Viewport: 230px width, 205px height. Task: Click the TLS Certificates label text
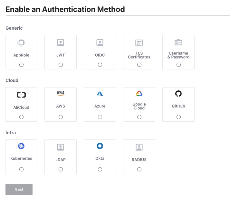(139, 55)
